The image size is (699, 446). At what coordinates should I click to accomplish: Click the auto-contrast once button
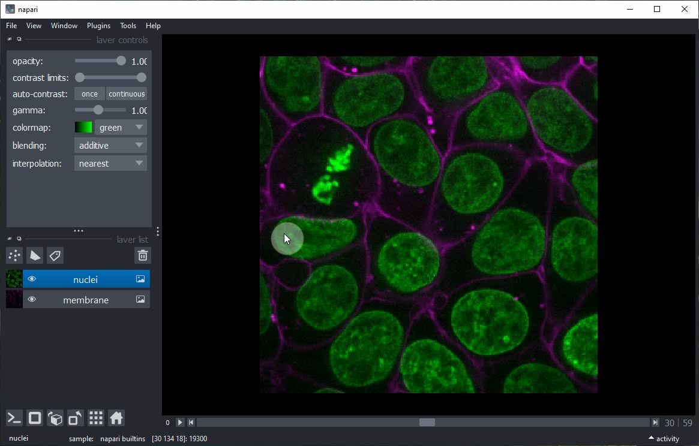[89, 94]
